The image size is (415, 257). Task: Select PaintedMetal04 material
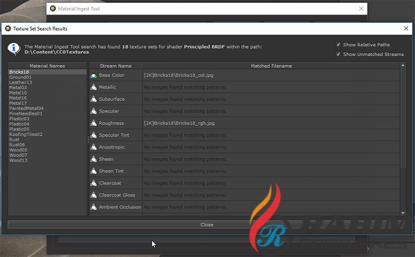click(26, 108)
